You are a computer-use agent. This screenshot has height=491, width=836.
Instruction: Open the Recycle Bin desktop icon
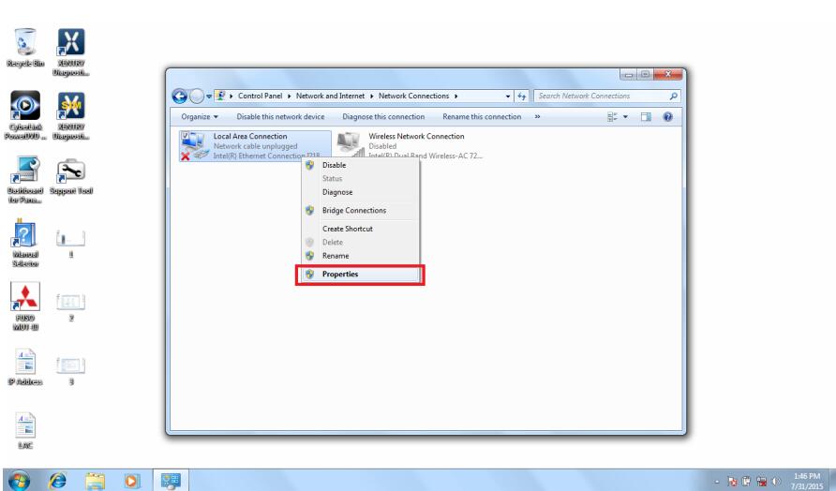click(x=25, y=48)
